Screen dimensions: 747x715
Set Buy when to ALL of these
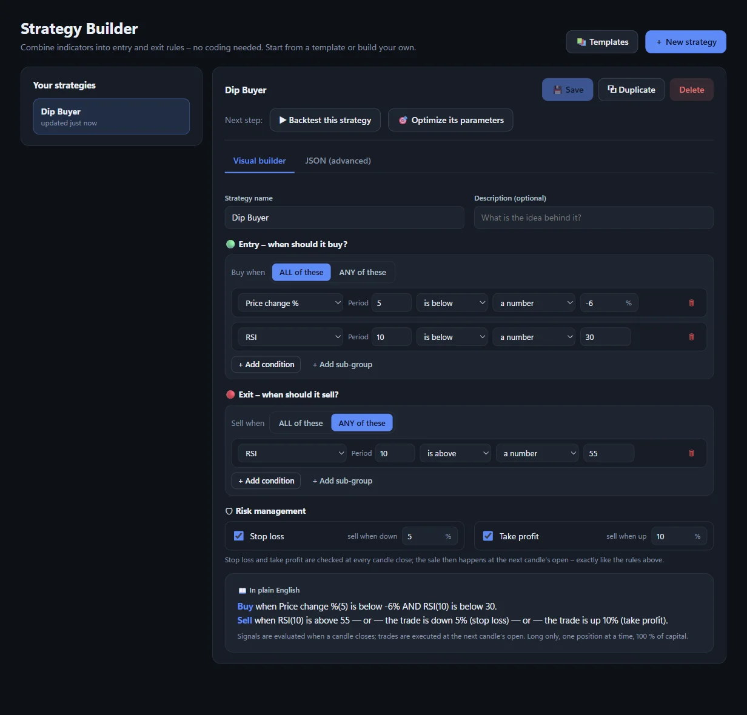click(x=301, y=272)
